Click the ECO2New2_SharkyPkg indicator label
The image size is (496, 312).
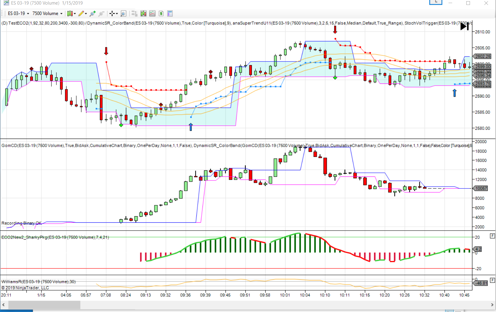[x=55, y=237]
